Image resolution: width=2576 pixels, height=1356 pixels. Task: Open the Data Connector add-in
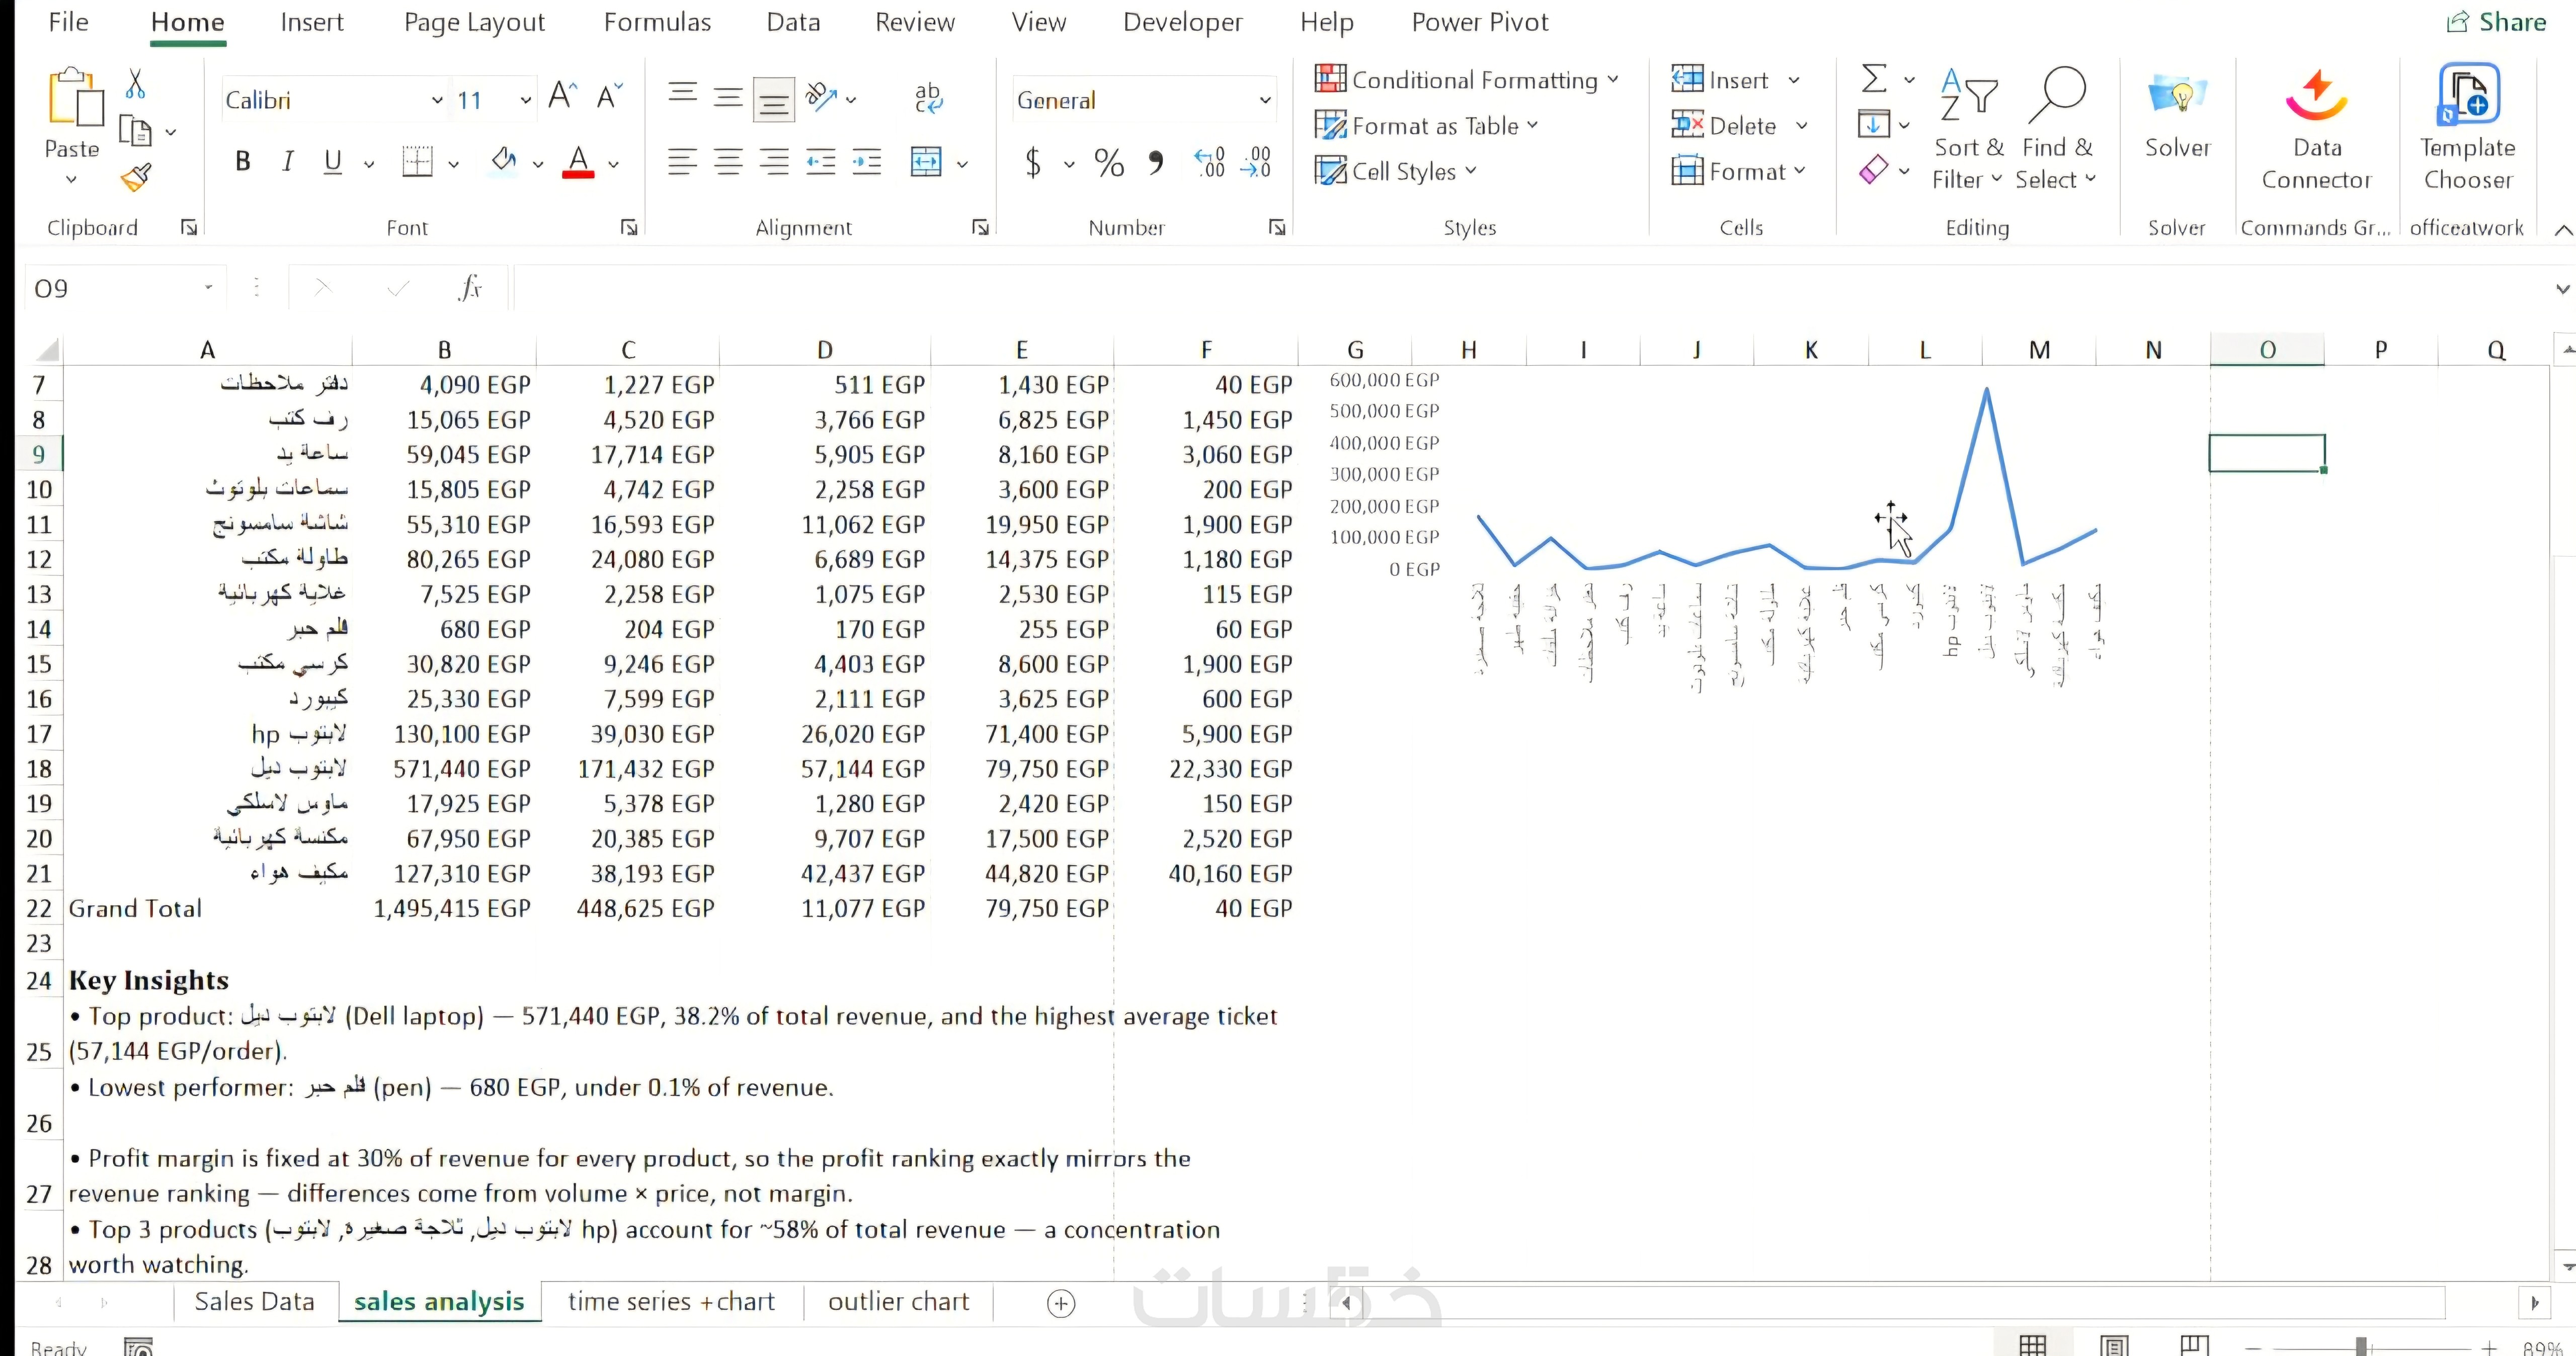coord(2316,128)
